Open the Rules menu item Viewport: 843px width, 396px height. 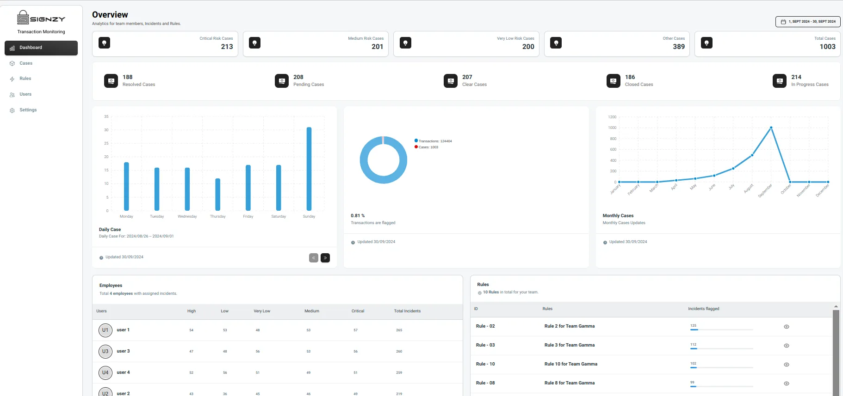(x=41, y=79)
